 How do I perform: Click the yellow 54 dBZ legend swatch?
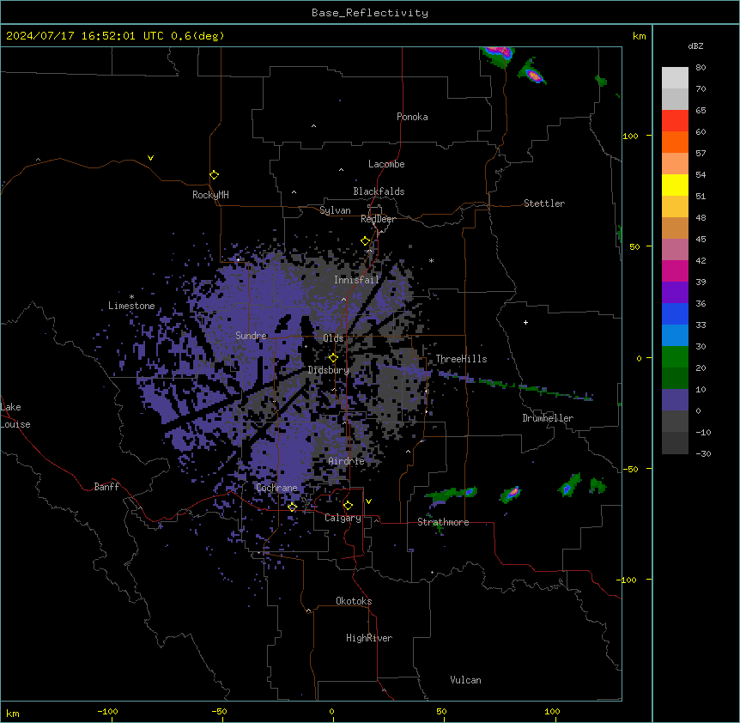click(675, 185)
